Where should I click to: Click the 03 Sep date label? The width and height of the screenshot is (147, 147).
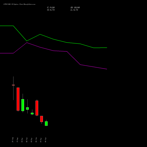click(x=31, y=140)
